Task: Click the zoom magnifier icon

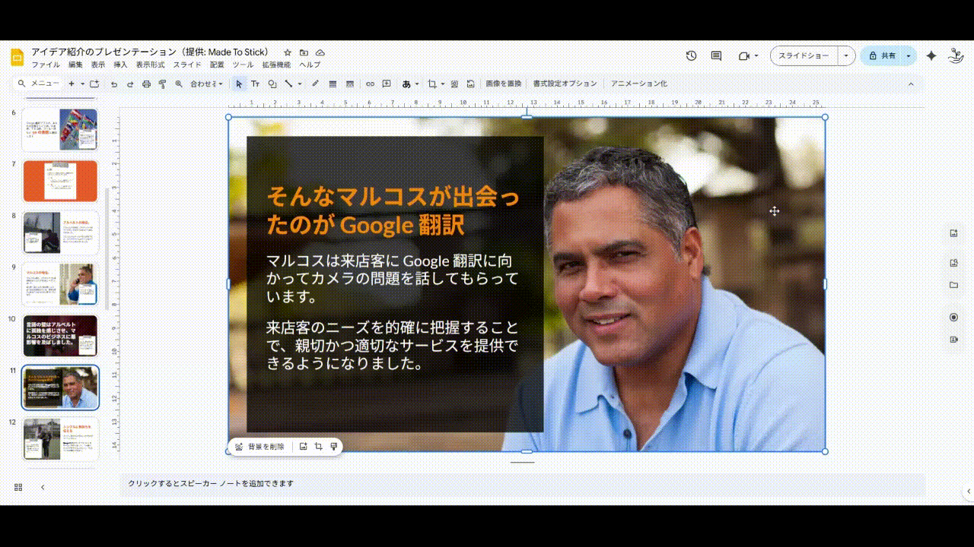Action: pyautogui.click(x=179, y=84)
